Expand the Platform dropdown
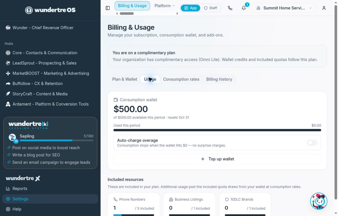This screenshot has height=216, width=338. tap(165, 6)
